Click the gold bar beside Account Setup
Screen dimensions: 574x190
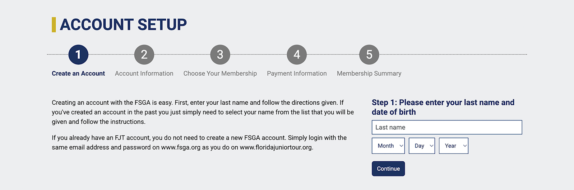[x=54, y=25]
